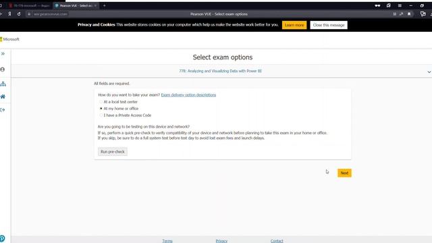Expand the 778 exam details chevron
Viewport: 432px width, 243px height.
pos(429,72)
